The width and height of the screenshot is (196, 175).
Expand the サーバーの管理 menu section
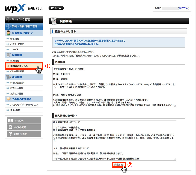(x=24, y=19)
